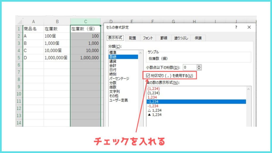Switch to the 配置 tab
This screenshot has height=153, width=272.
(x=132, y=38)
